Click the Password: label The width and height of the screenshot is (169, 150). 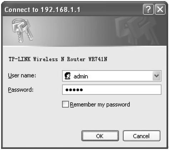point(21,90)
